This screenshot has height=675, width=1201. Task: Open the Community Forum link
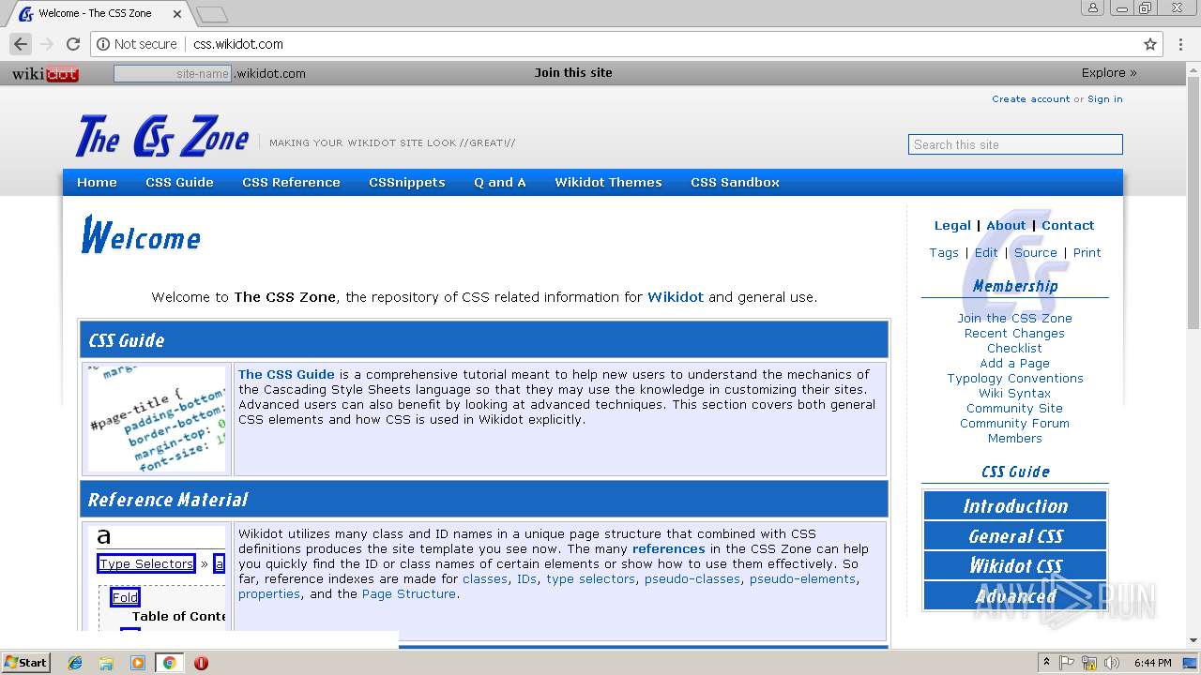pos(1014,423)
